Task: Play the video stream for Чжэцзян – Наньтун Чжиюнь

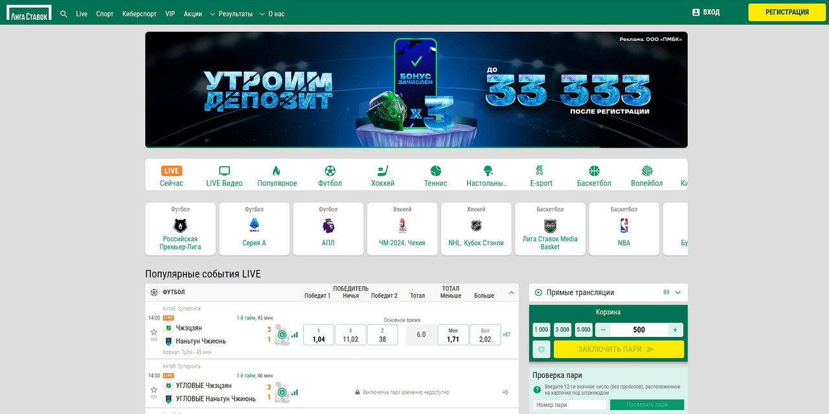Action: [x=282, y=335]
